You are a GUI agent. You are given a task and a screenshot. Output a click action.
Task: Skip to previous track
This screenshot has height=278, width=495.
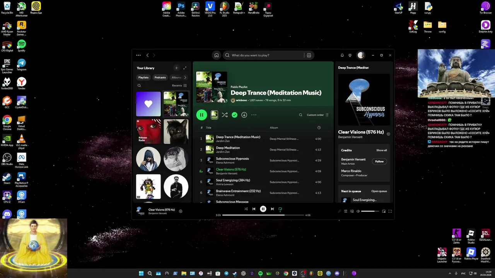coord(254,209)
